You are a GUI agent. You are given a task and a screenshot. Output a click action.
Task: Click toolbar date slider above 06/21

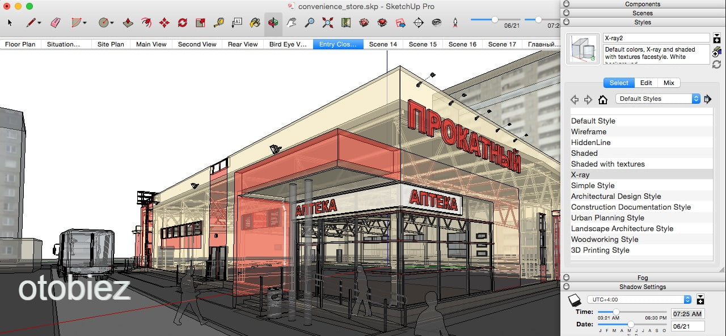click(x=496, y=19)
